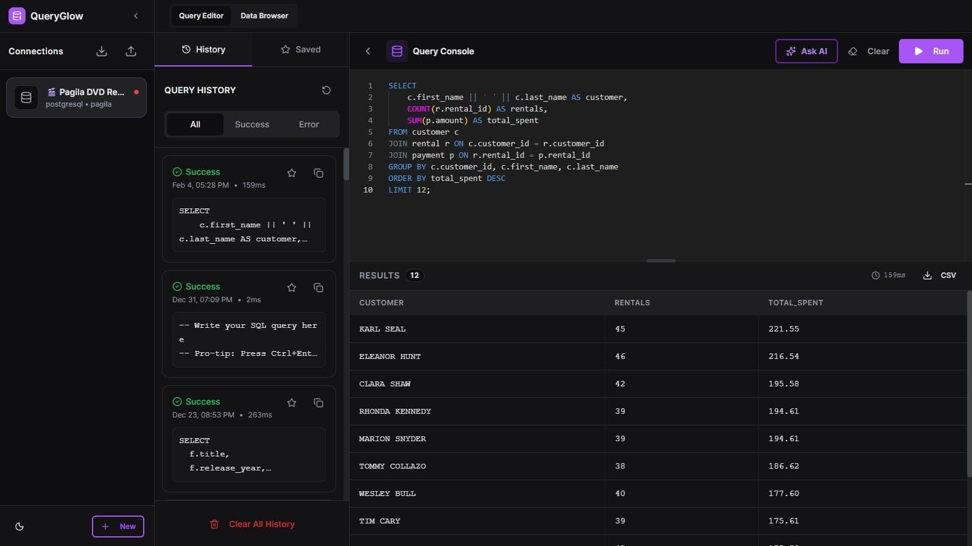Click the 159ms execution time indicator
The height and width of the screenshot is (546, 972).
tap(889, 275)
